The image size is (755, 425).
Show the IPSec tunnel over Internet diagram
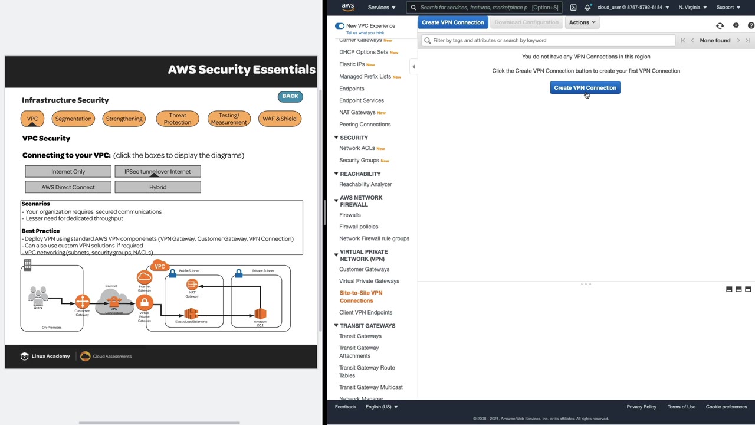point(157,172)
